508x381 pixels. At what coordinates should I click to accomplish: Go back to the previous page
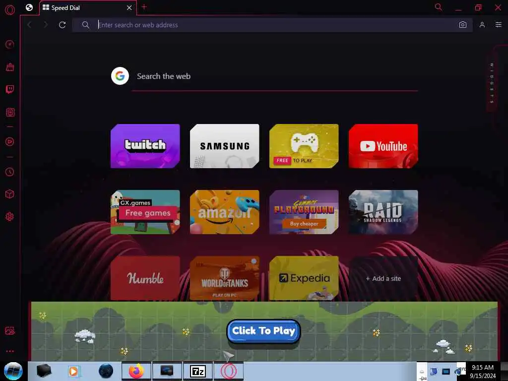click(29, 25)
